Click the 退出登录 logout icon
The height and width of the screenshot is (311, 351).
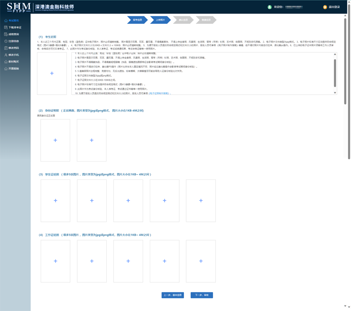(x=325, y=7)
